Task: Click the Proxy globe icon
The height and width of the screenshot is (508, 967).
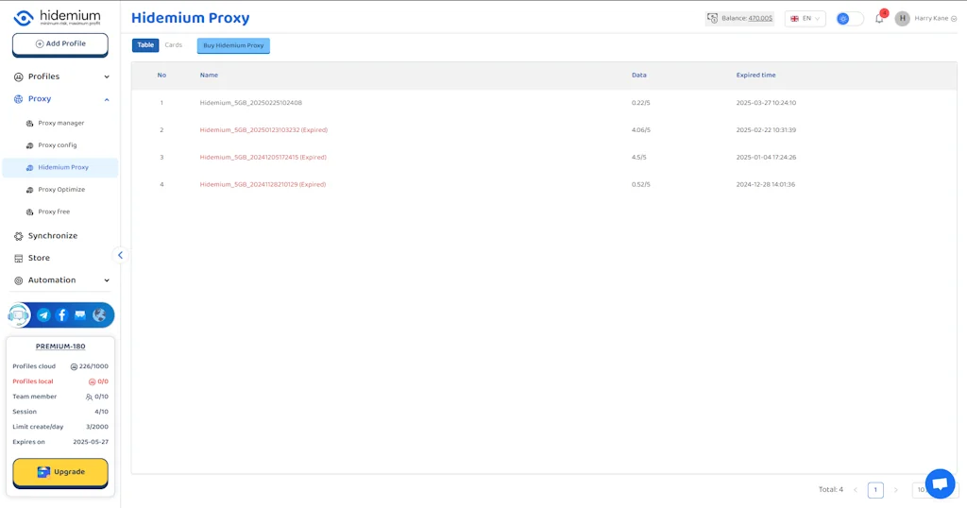Action: coord(19,98)
